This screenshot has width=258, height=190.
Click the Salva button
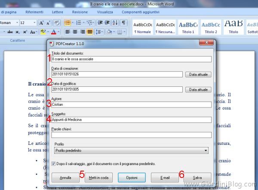pyautogui.click(x=197, y=178)
